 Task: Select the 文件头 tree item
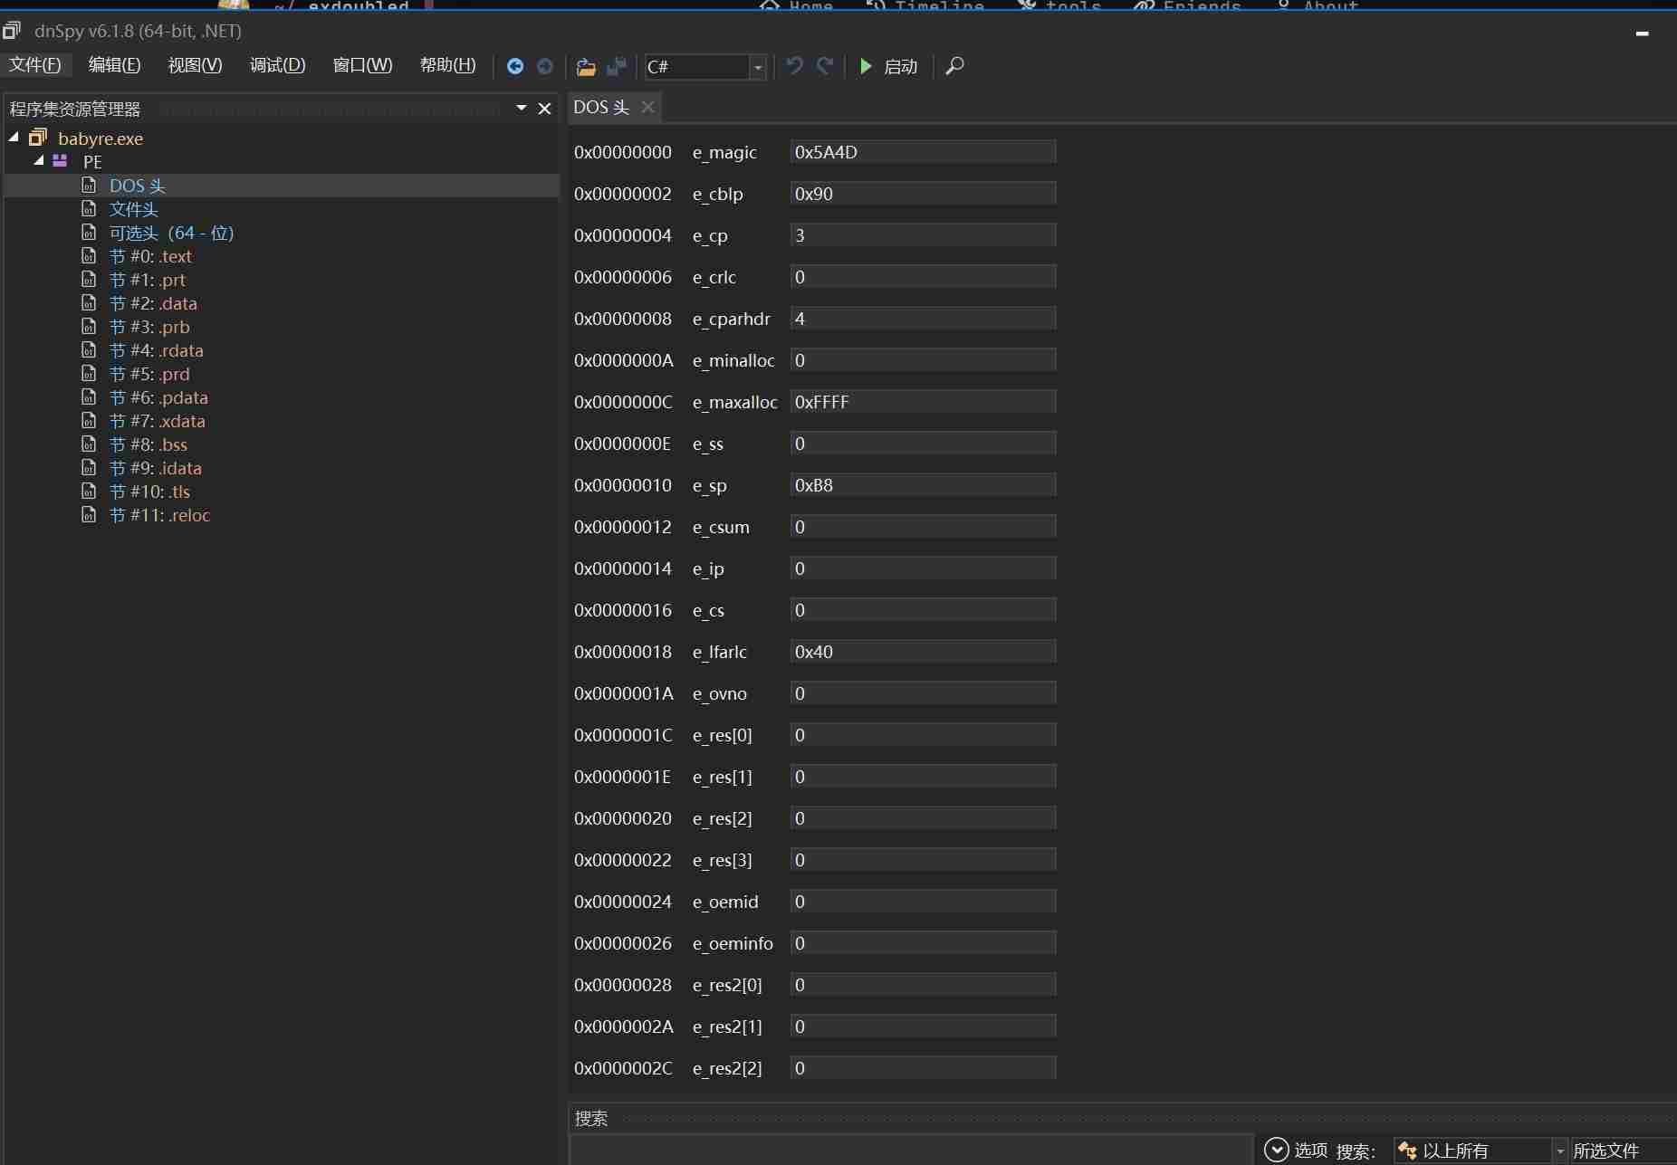tap(133, 209)
